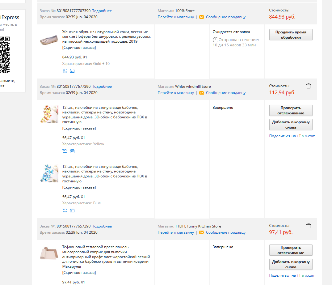332x285 pixels.
Task: Open yellow butterfly stickers thumbnail
Action: [49, 114]
